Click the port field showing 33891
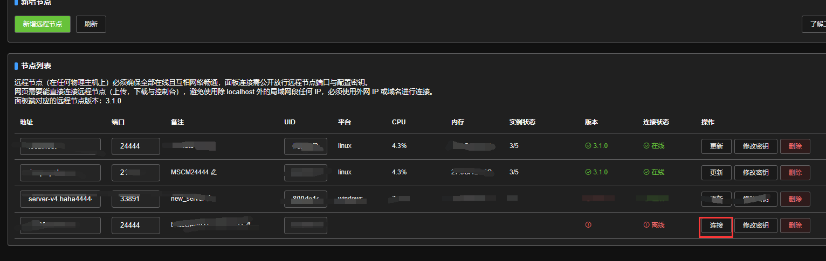This screenshot has width=826, height=261. [135, 199]
